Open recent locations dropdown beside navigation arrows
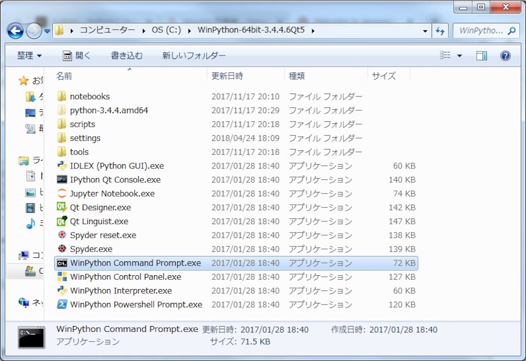The width and height of the screenshot is (526, 361). [47, 31]
